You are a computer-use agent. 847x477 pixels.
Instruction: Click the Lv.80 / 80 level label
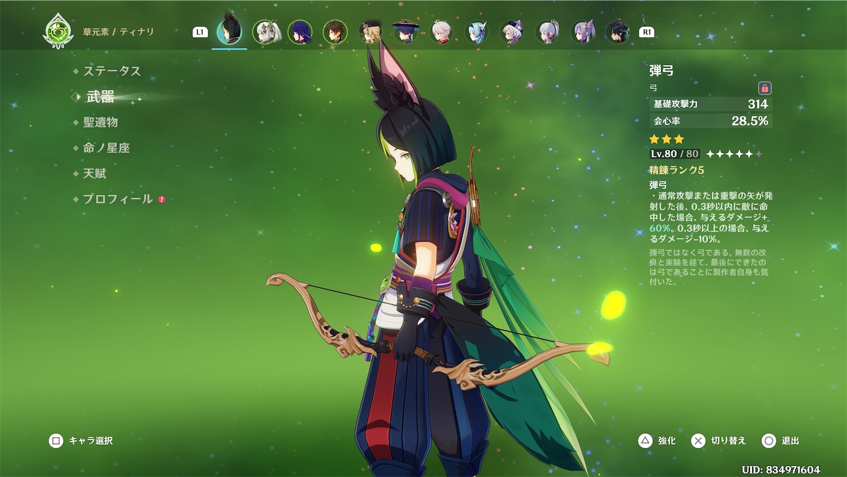click(674, 154)
